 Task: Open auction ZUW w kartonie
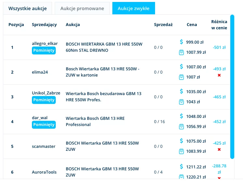(x=102, y=72)
